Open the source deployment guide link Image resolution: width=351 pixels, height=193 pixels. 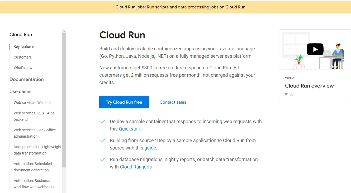coord(150,148)
